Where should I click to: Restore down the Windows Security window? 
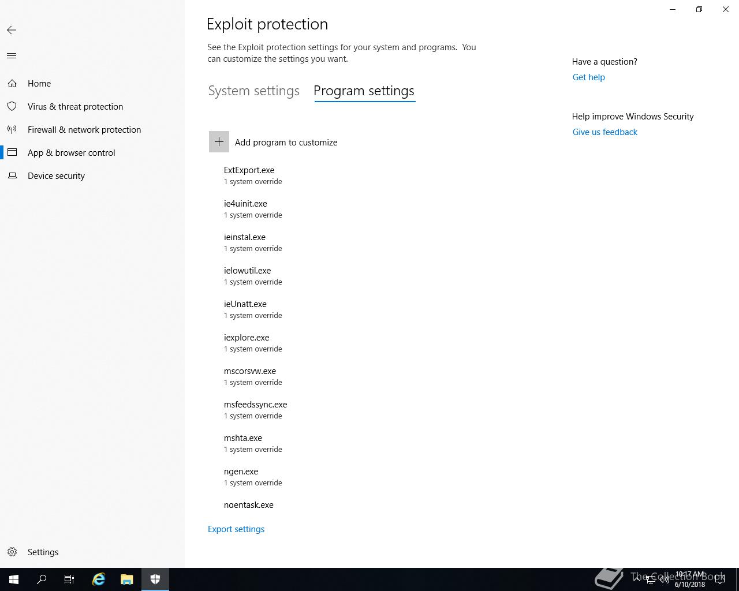pos(699,9)
